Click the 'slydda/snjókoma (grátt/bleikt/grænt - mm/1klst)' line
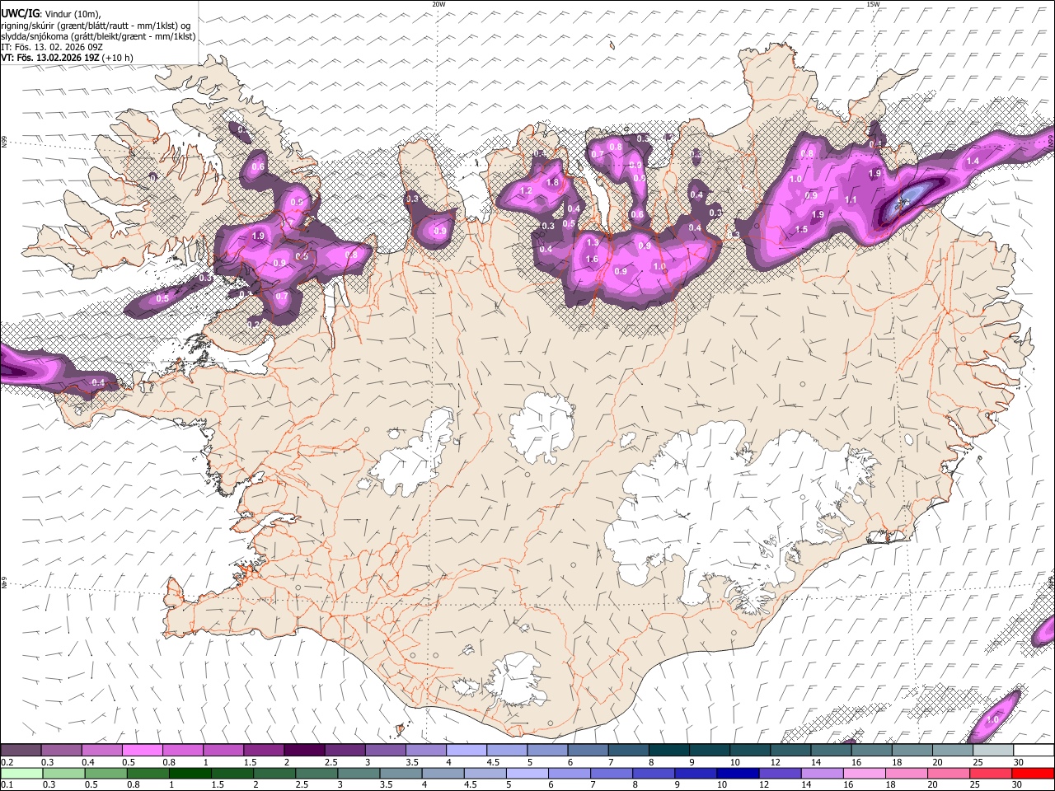Viewport: 1055px width, 791px height. click(99, 36)
